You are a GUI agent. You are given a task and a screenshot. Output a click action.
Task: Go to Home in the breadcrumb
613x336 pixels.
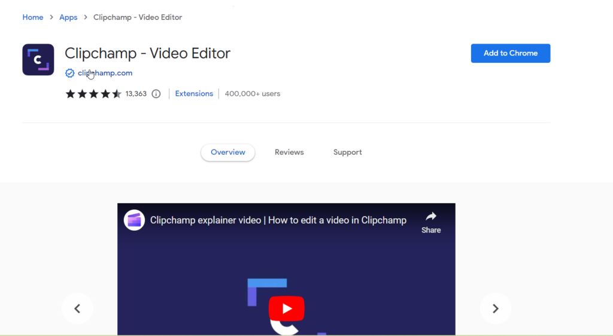pyautogui.click(x=33, y=17)
